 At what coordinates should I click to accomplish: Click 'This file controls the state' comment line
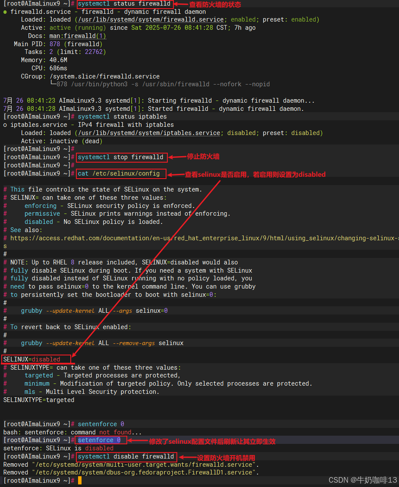[x=103, y=189]
